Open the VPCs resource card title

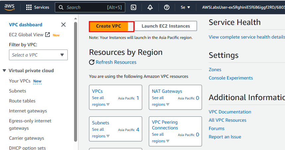97,91
